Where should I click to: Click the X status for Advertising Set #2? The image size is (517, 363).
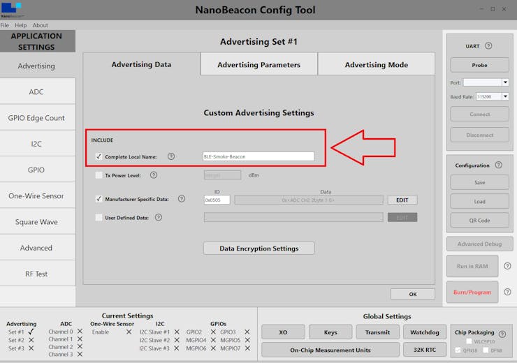[x=31, y=340]
